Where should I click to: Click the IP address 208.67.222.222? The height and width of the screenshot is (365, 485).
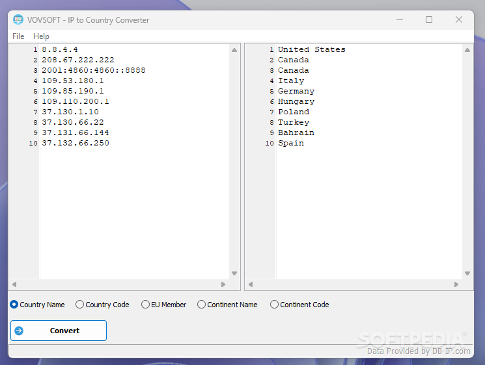(x=78, y=60)
